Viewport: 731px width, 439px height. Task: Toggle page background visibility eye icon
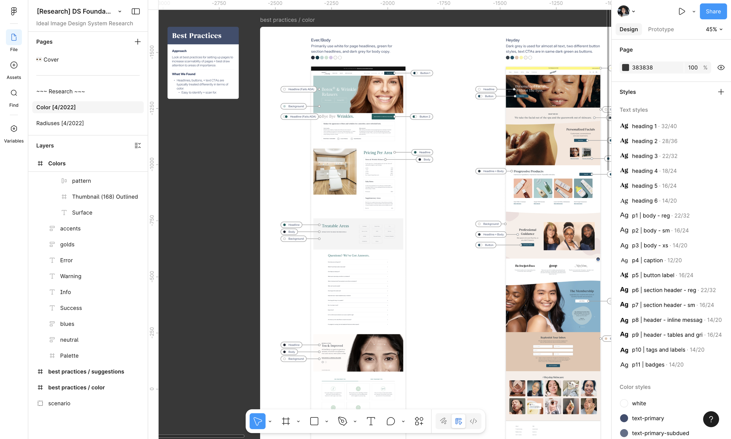click(x=721, y=67)
